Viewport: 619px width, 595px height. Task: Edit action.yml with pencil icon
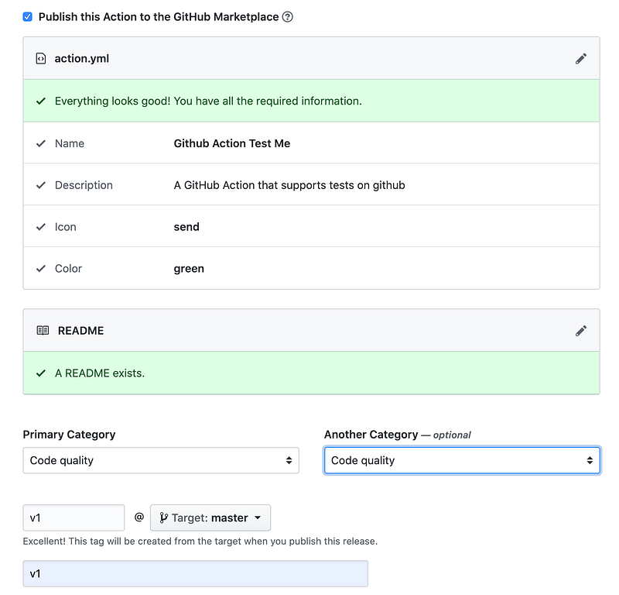[581, 59]
